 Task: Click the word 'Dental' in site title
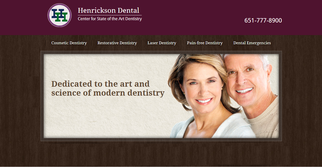(x=128, y=10)
